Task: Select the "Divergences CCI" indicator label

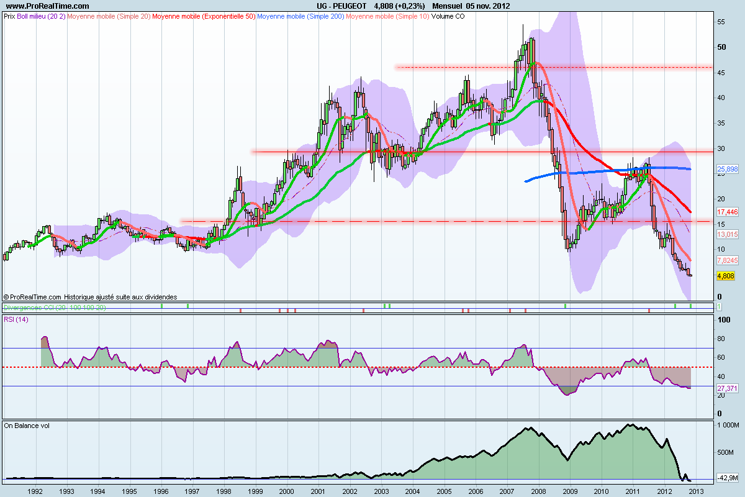Action: click(55, 308)
